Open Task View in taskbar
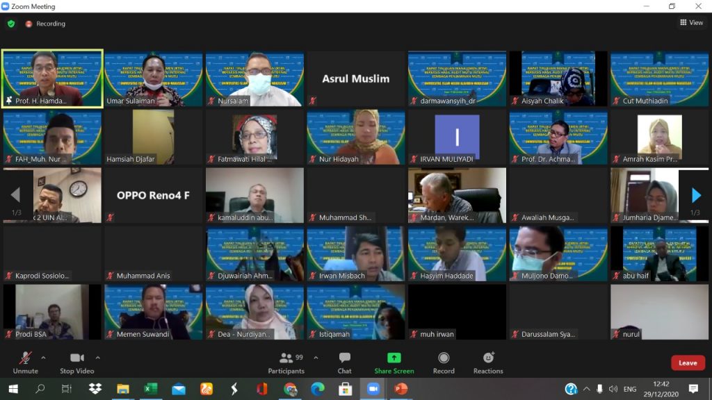 (67, 389)
